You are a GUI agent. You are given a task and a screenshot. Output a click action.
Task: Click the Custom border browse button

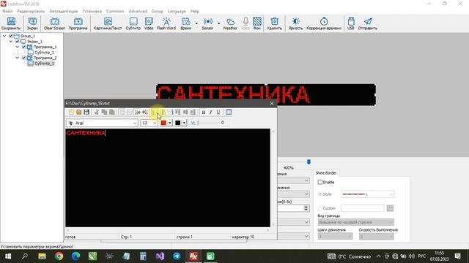pyautogui.click(x=391, y=207)
